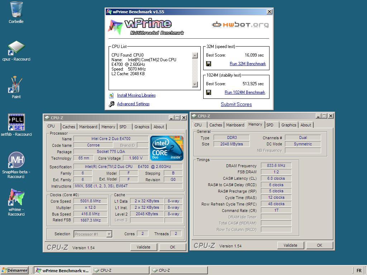Click the down arrow of the CPU List scrollbar
367x275 pixels.
pyautogui.click(x=195, y=84)
